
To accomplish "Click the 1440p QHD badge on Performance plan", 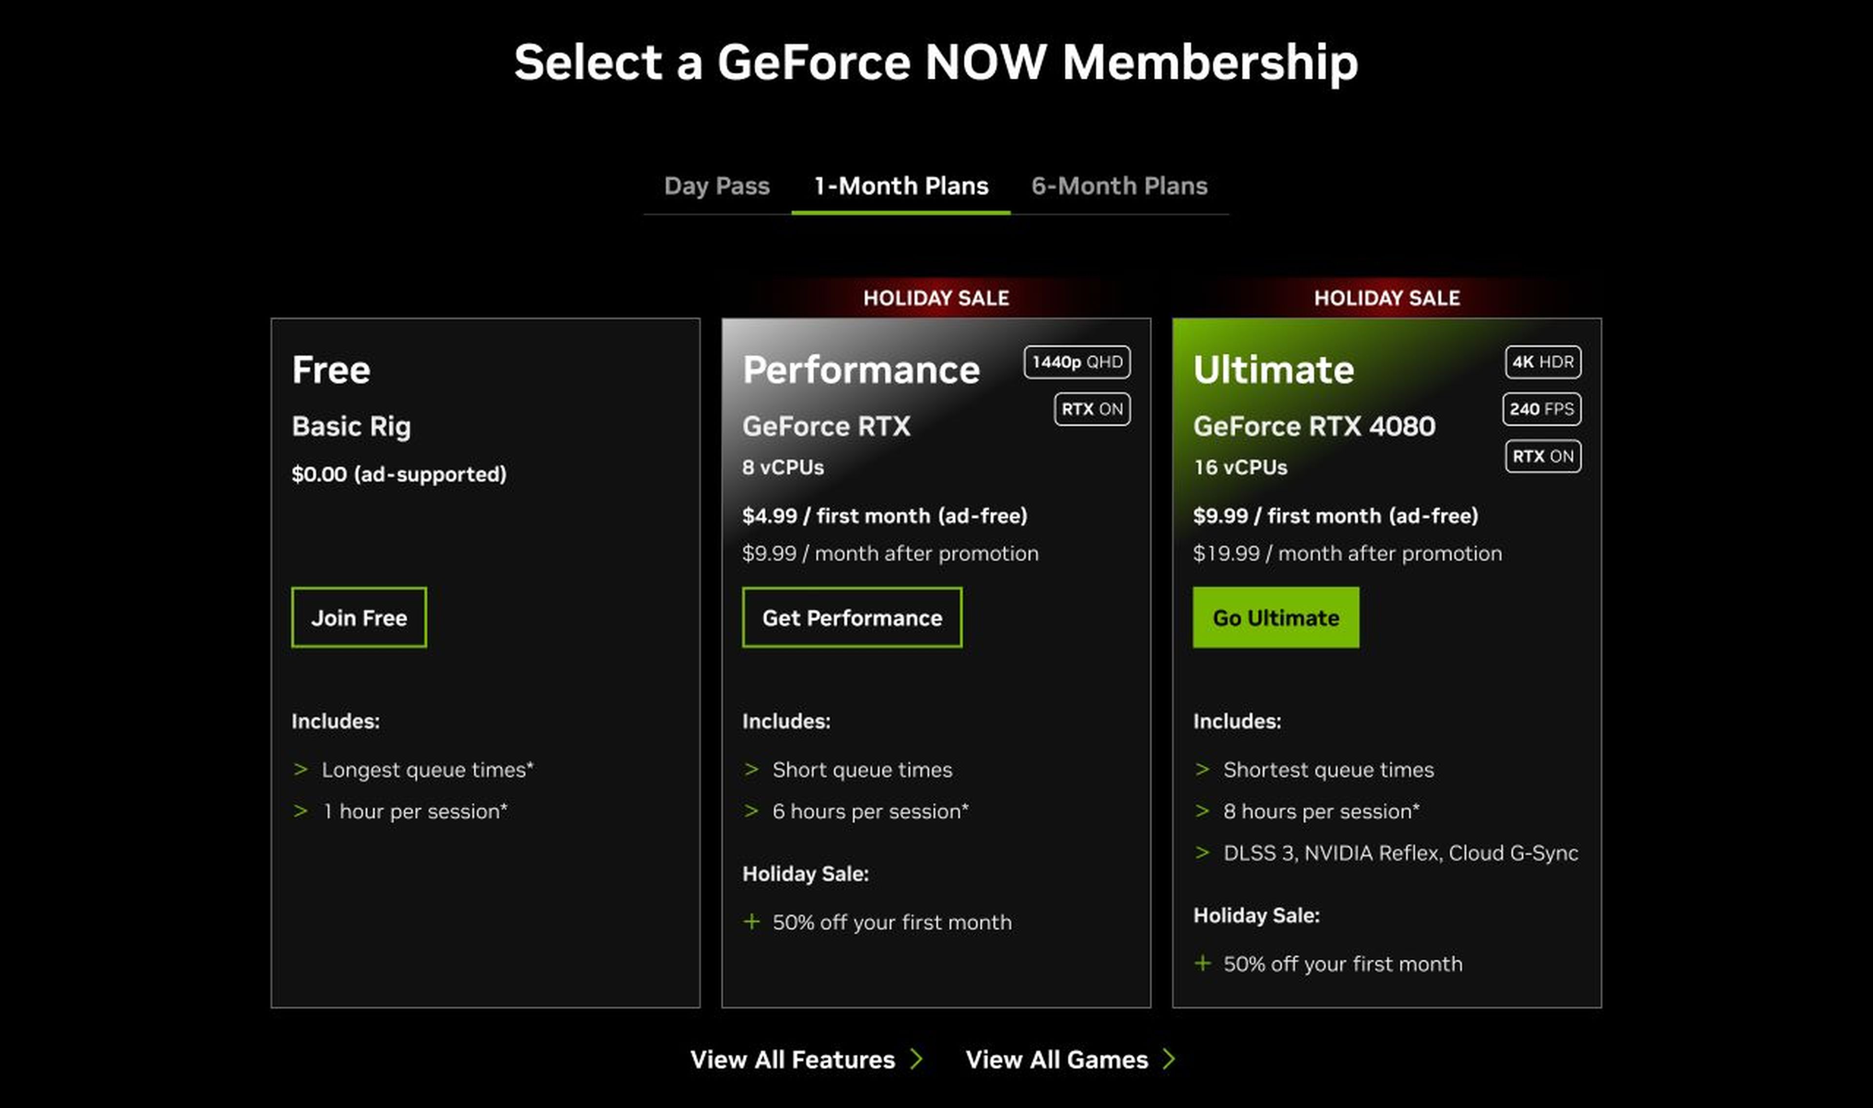I will tap(1077, 362).
